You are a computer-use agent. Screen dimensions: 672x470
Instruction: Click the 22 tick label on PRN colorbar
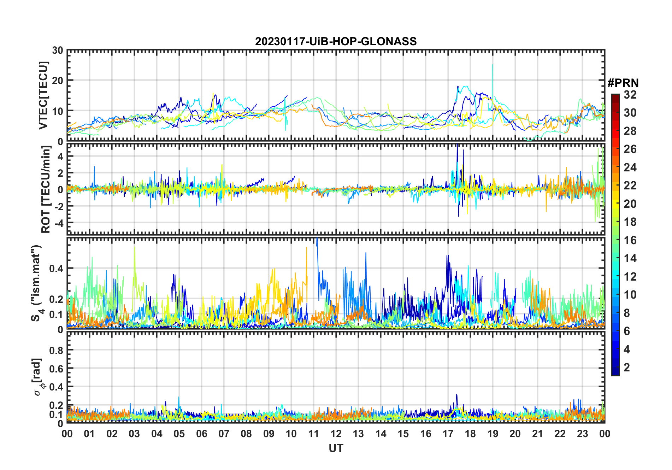(630, 186)
